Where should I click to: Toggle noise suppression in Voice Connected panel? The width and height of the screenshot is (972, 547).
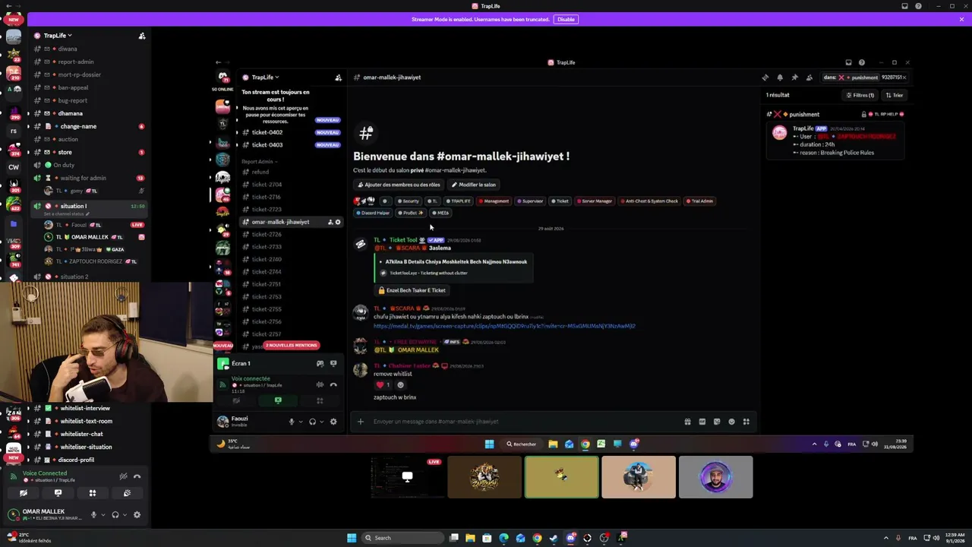click(x=123, y=476)
